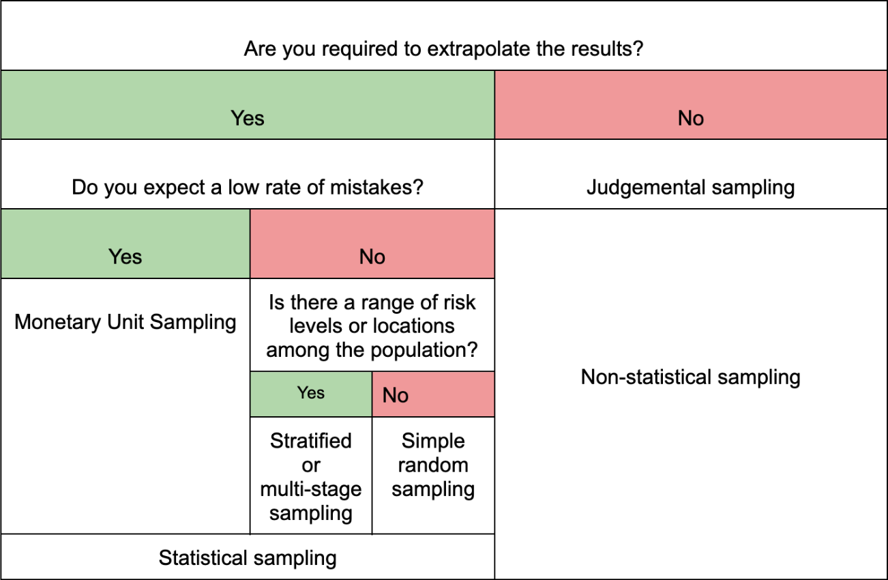Select the red No under the mistakes question
This screenshot has height=580, width=888.
tap(372, 257)
